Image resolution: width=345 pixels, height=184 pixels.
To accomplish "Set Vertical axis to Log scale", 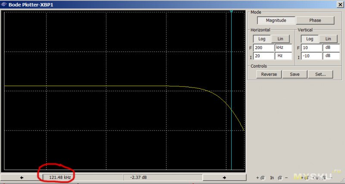I will [x=310, y=39].
